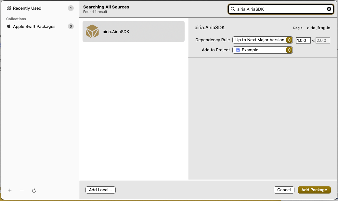Click the Add Package button
This screenshot has width=338, height=201.
coord(314,190)
